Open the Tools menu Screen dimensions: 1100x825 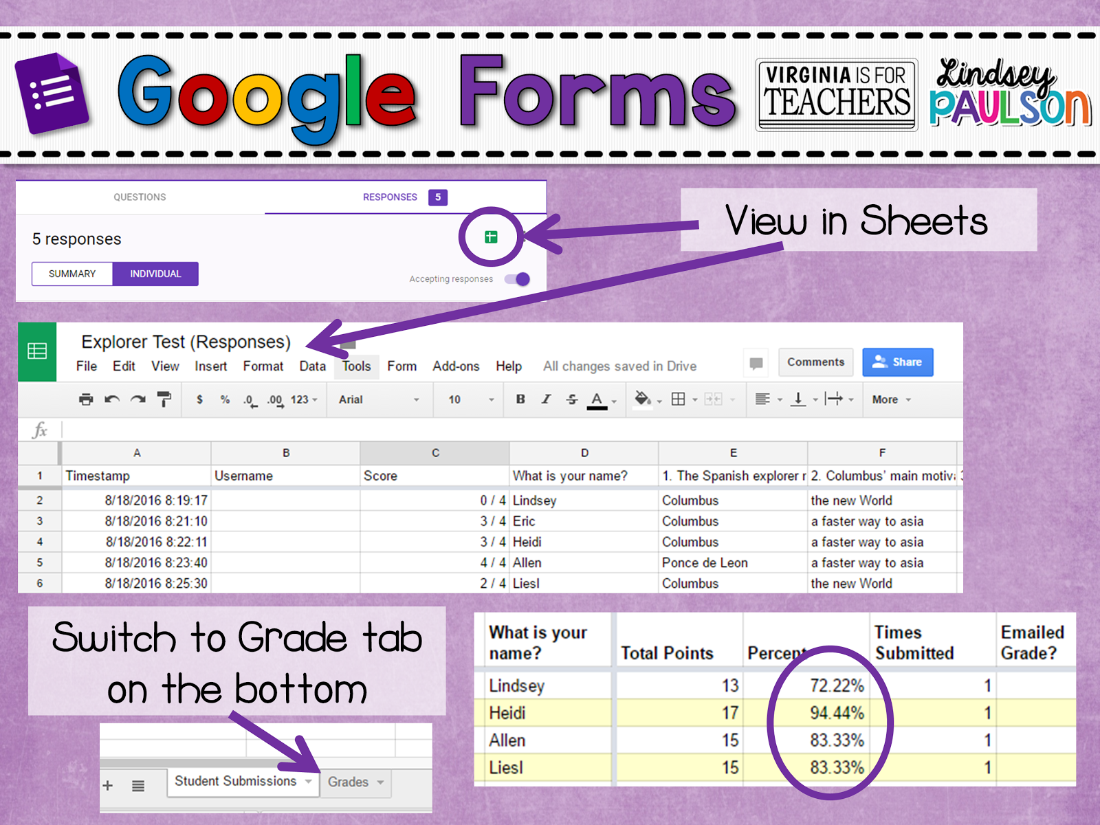pyautogui.click(x=357, y=366)
